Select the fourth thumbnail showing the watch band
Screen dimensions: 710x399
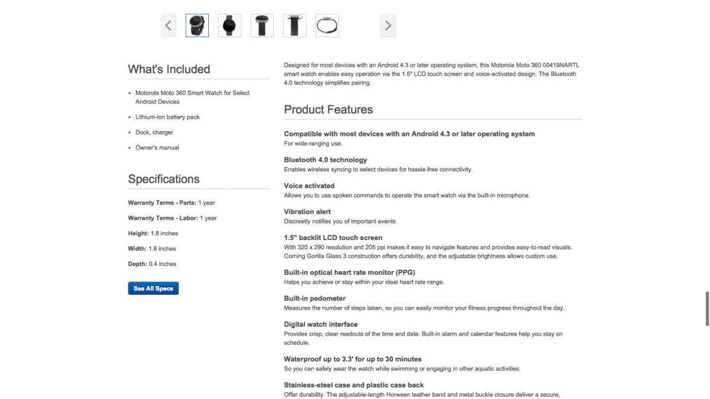click(295, 25)
